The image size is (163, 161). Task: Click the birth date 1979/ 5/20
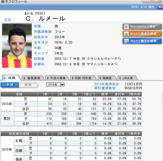click(x=63, y=43)
